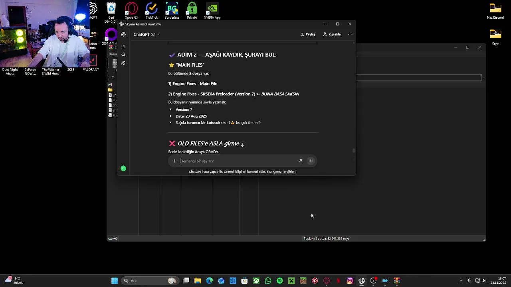Image resolution: width=511 pixels, height=287 pixels.
Task: Open the weather widget showing 19°C Bulutlu
Action: coord(14,281)
